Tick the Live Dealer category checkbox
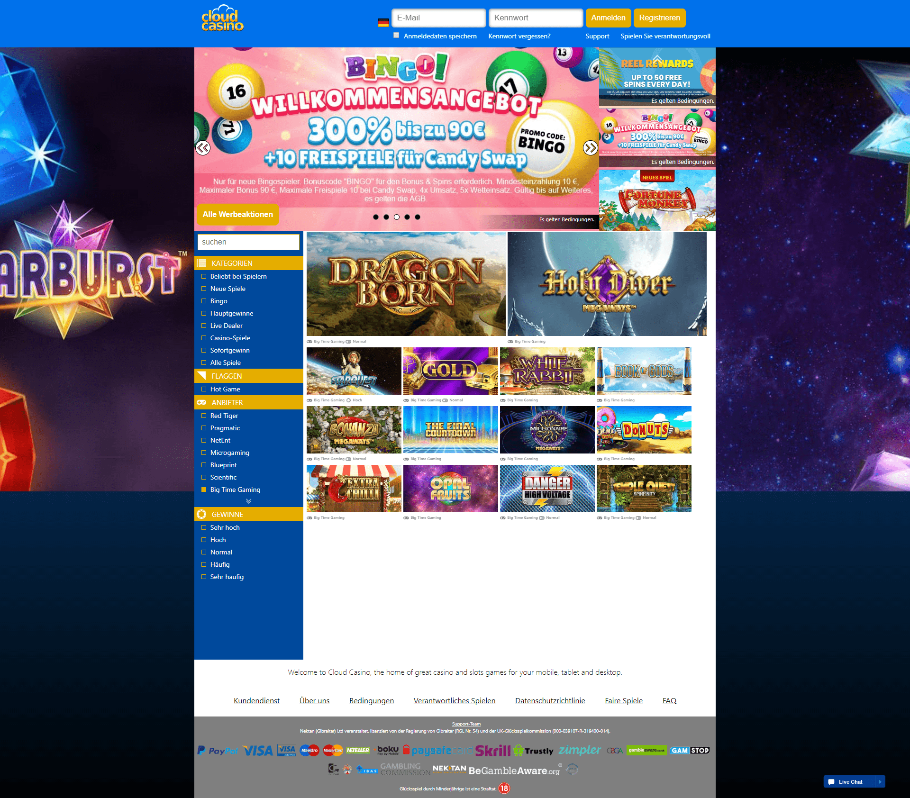Screen dimensions: 910x798 204,326
